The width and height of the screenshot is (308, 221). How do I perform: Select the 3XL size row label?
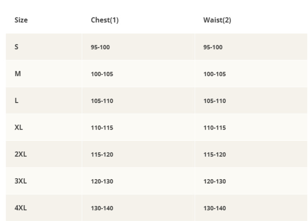(x=21, y=181)
